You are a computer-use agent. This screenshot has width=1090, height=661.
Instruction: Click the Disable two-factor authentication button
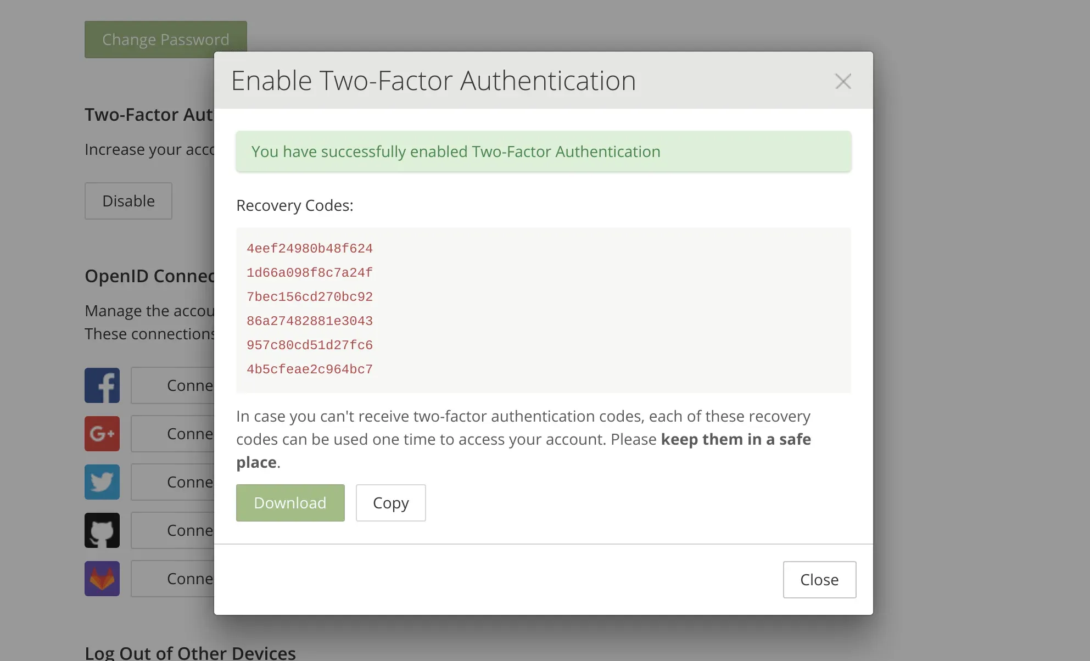point(128,201)
